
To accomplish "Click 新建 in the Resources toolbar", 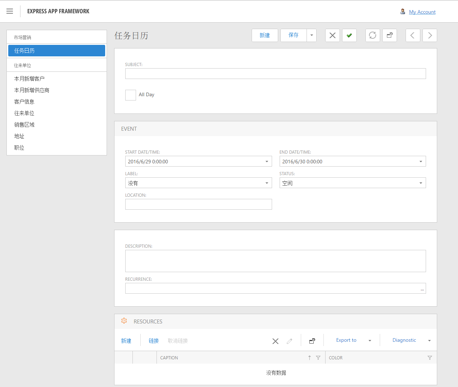I will pos(126,341).
